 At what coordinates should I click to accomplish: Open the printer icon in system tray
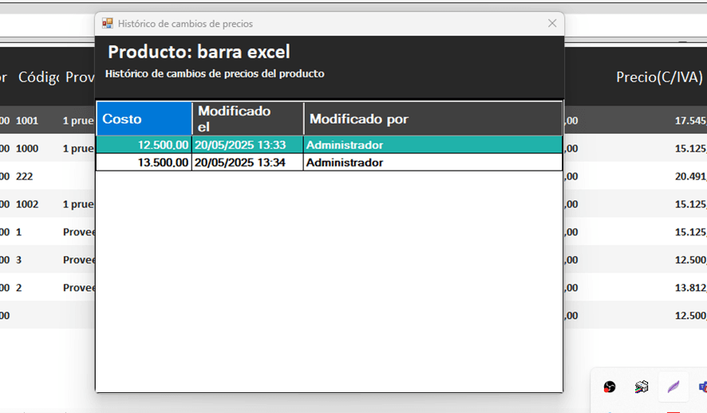coord(642,387)
